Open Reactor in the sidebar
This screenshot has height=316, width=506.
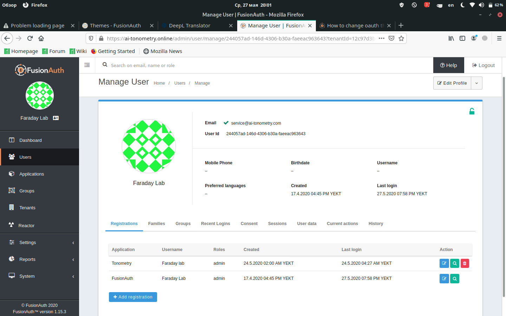pos(39,225)
